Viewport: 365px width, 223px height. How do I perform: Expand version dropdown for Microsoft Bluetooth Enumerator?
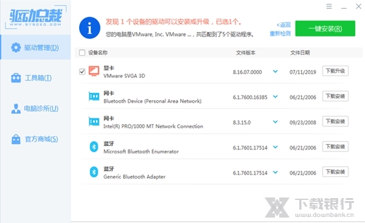click(276, 147)
